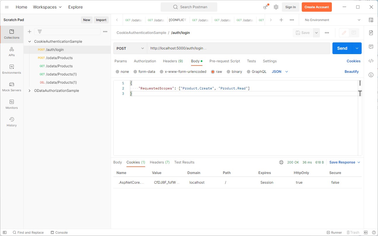
Task: Open the two-pane layout icon
Action: click(x=366, y=232)
